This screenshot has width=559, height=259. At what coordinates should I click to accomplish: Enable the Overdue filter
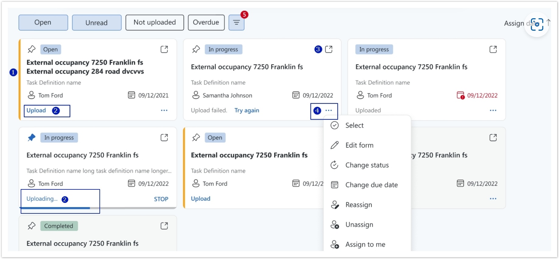coord(206,22)
